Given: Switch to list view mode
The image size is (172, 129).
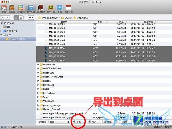Looking at the screenshot, I should click(16, 18).
